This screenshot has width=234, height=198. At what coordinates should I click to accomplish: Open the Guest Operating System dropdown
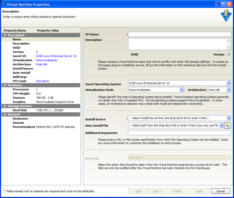[x=229, y=83]
